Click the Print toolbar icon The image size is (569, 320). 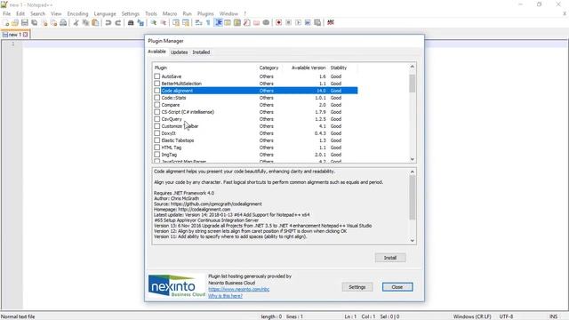click(x=63, y=23)
